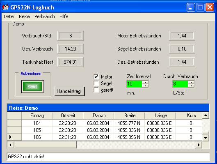Click the horizontal scrollbar left arrow
Viewport: 217px width, 164px height.
point(11,145)
